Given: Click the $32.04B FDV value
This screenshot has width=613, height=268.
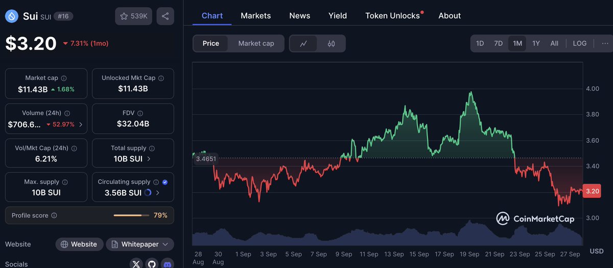Looking at the screenshot, I should coord(133,124).
